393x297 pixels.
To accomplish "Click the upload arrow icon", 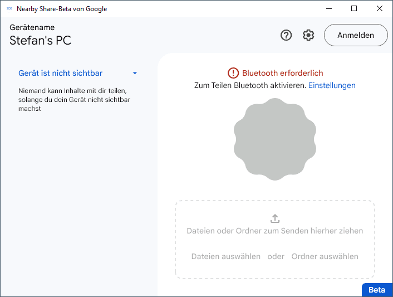I will point(275,218).
